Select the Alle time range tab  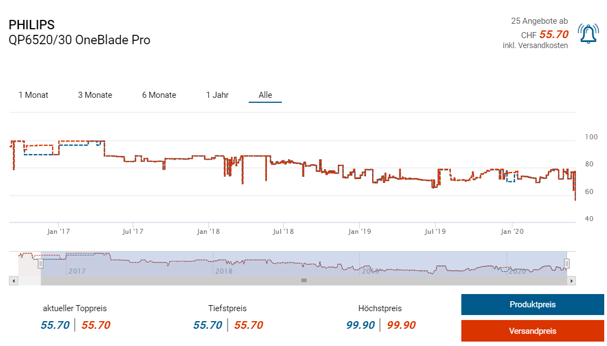(265, 95)
